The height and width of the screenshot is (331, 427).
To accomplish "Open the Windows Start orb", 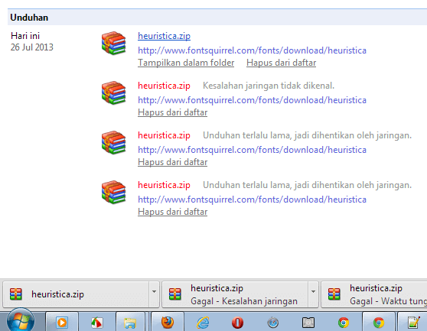I will 21,320.
